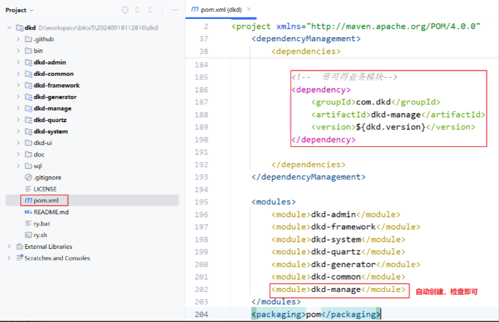
Task: Click the Scratches and Consoles icon
Action: tap(18, 258)
